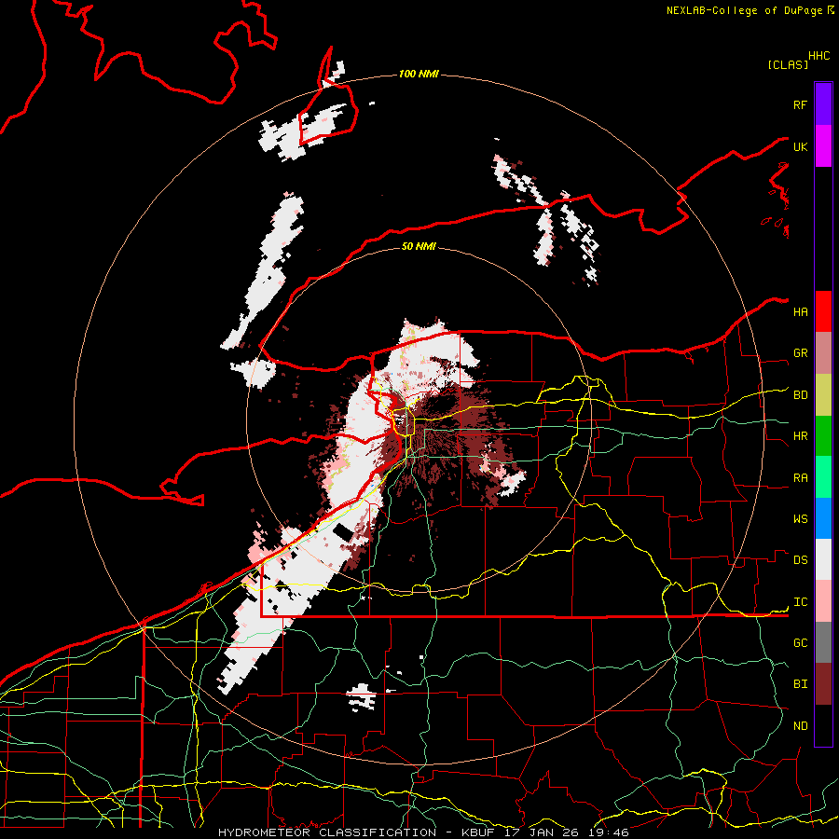Image resolution: width=839 pixels, height=839 pixels.
Task: Click the UK magenta legend swatch
Action: (823, 146)
